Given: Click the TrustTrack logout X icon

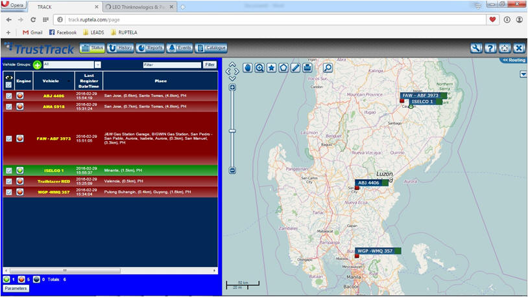Looking at the screenshot, I should point(519,48).
